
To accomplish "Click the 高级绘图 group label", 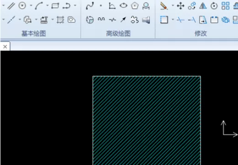I will (x=118, y=33).
